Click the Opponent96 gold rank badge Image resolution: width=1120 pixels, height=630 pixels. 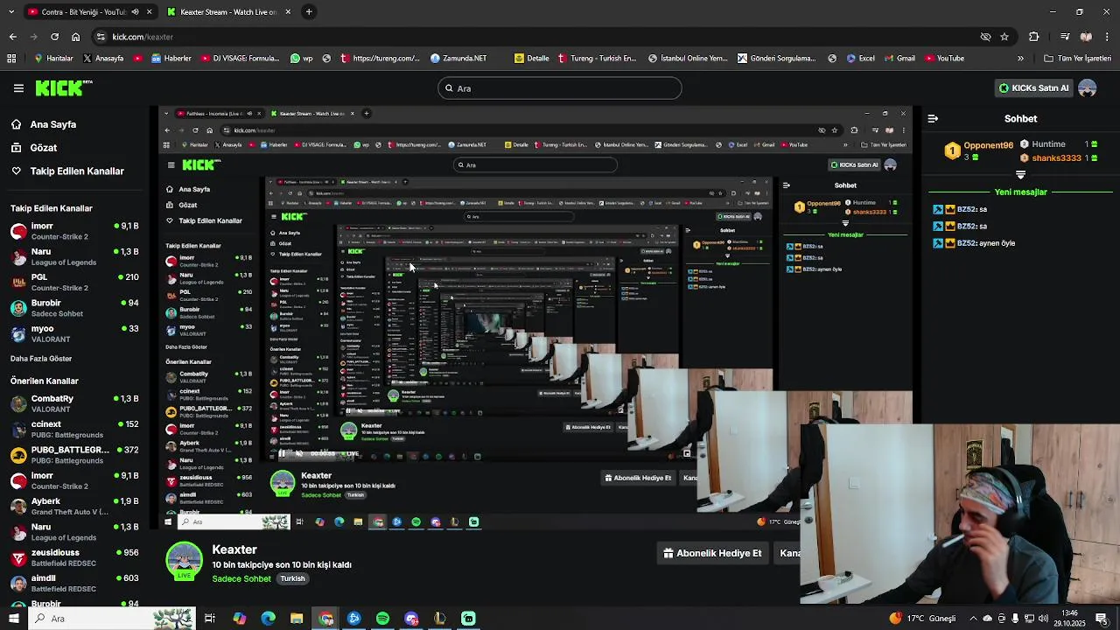[x=952, y=151]
